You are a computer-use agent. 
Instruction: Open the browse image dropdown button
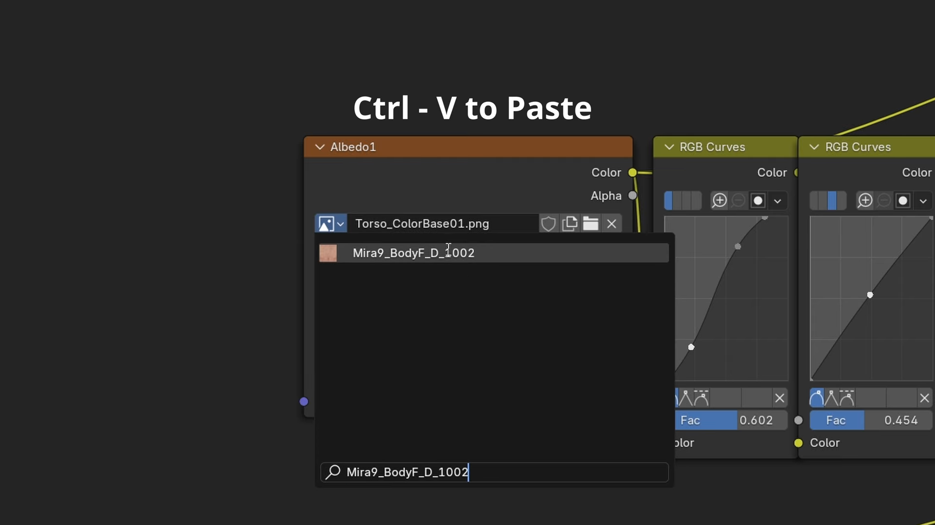(x=331, y=224)
